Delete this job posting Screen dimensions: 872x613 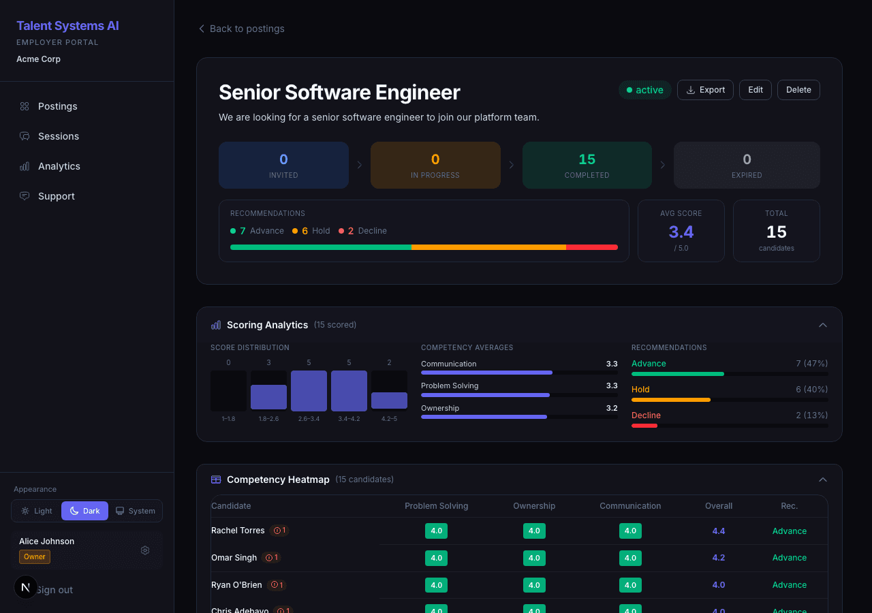pyautogui.click(x=798, y=90)
